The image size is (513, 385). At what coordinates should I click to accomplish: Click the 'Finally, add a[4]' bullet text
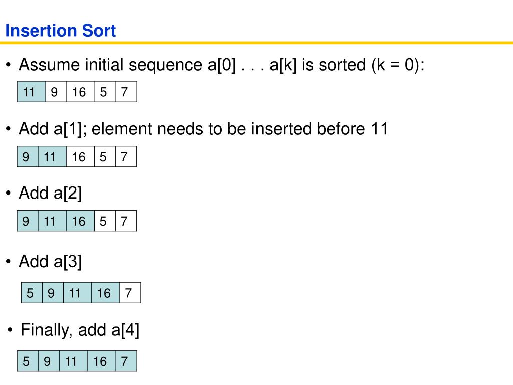tap(80, 330)
